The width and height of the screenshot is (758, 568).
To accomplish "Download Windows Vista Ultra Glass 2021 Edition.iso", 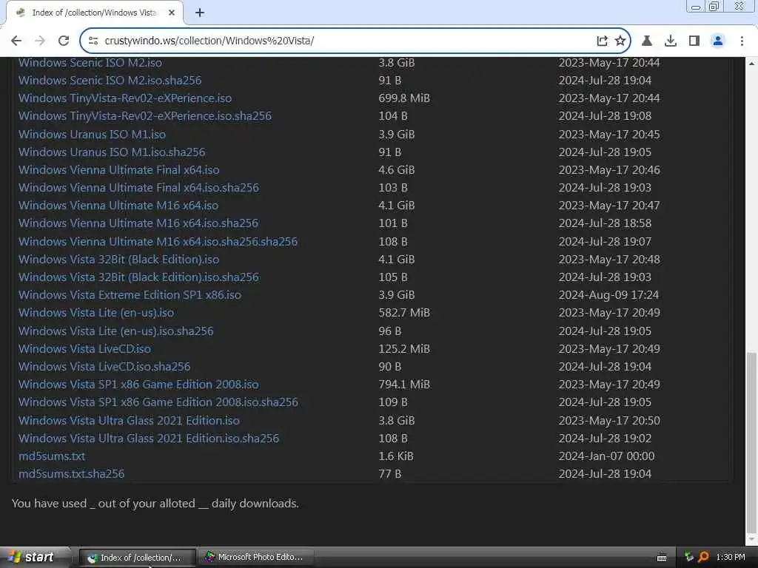I will [129, 421].
